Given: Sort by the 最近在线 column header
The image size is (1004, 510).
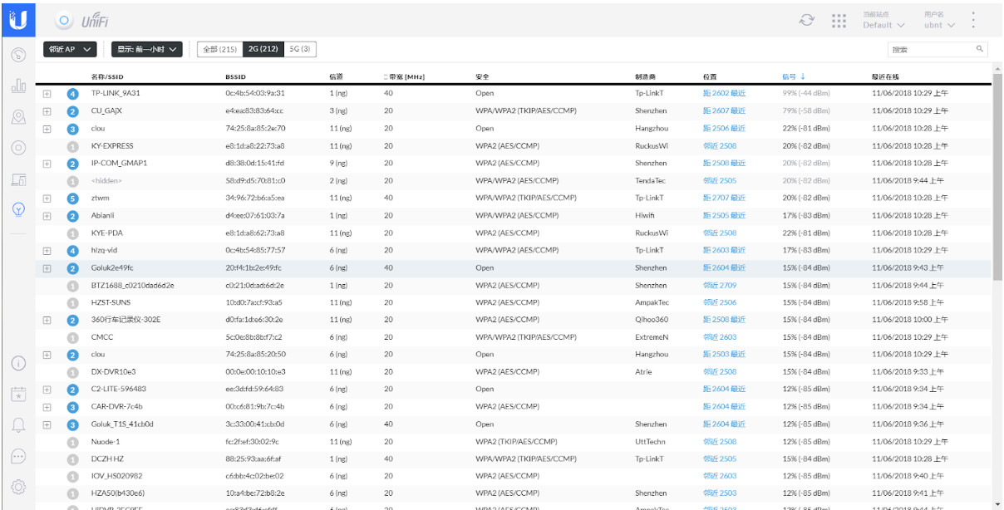Looking at the screenshot, I should click(x=886, y=76).
